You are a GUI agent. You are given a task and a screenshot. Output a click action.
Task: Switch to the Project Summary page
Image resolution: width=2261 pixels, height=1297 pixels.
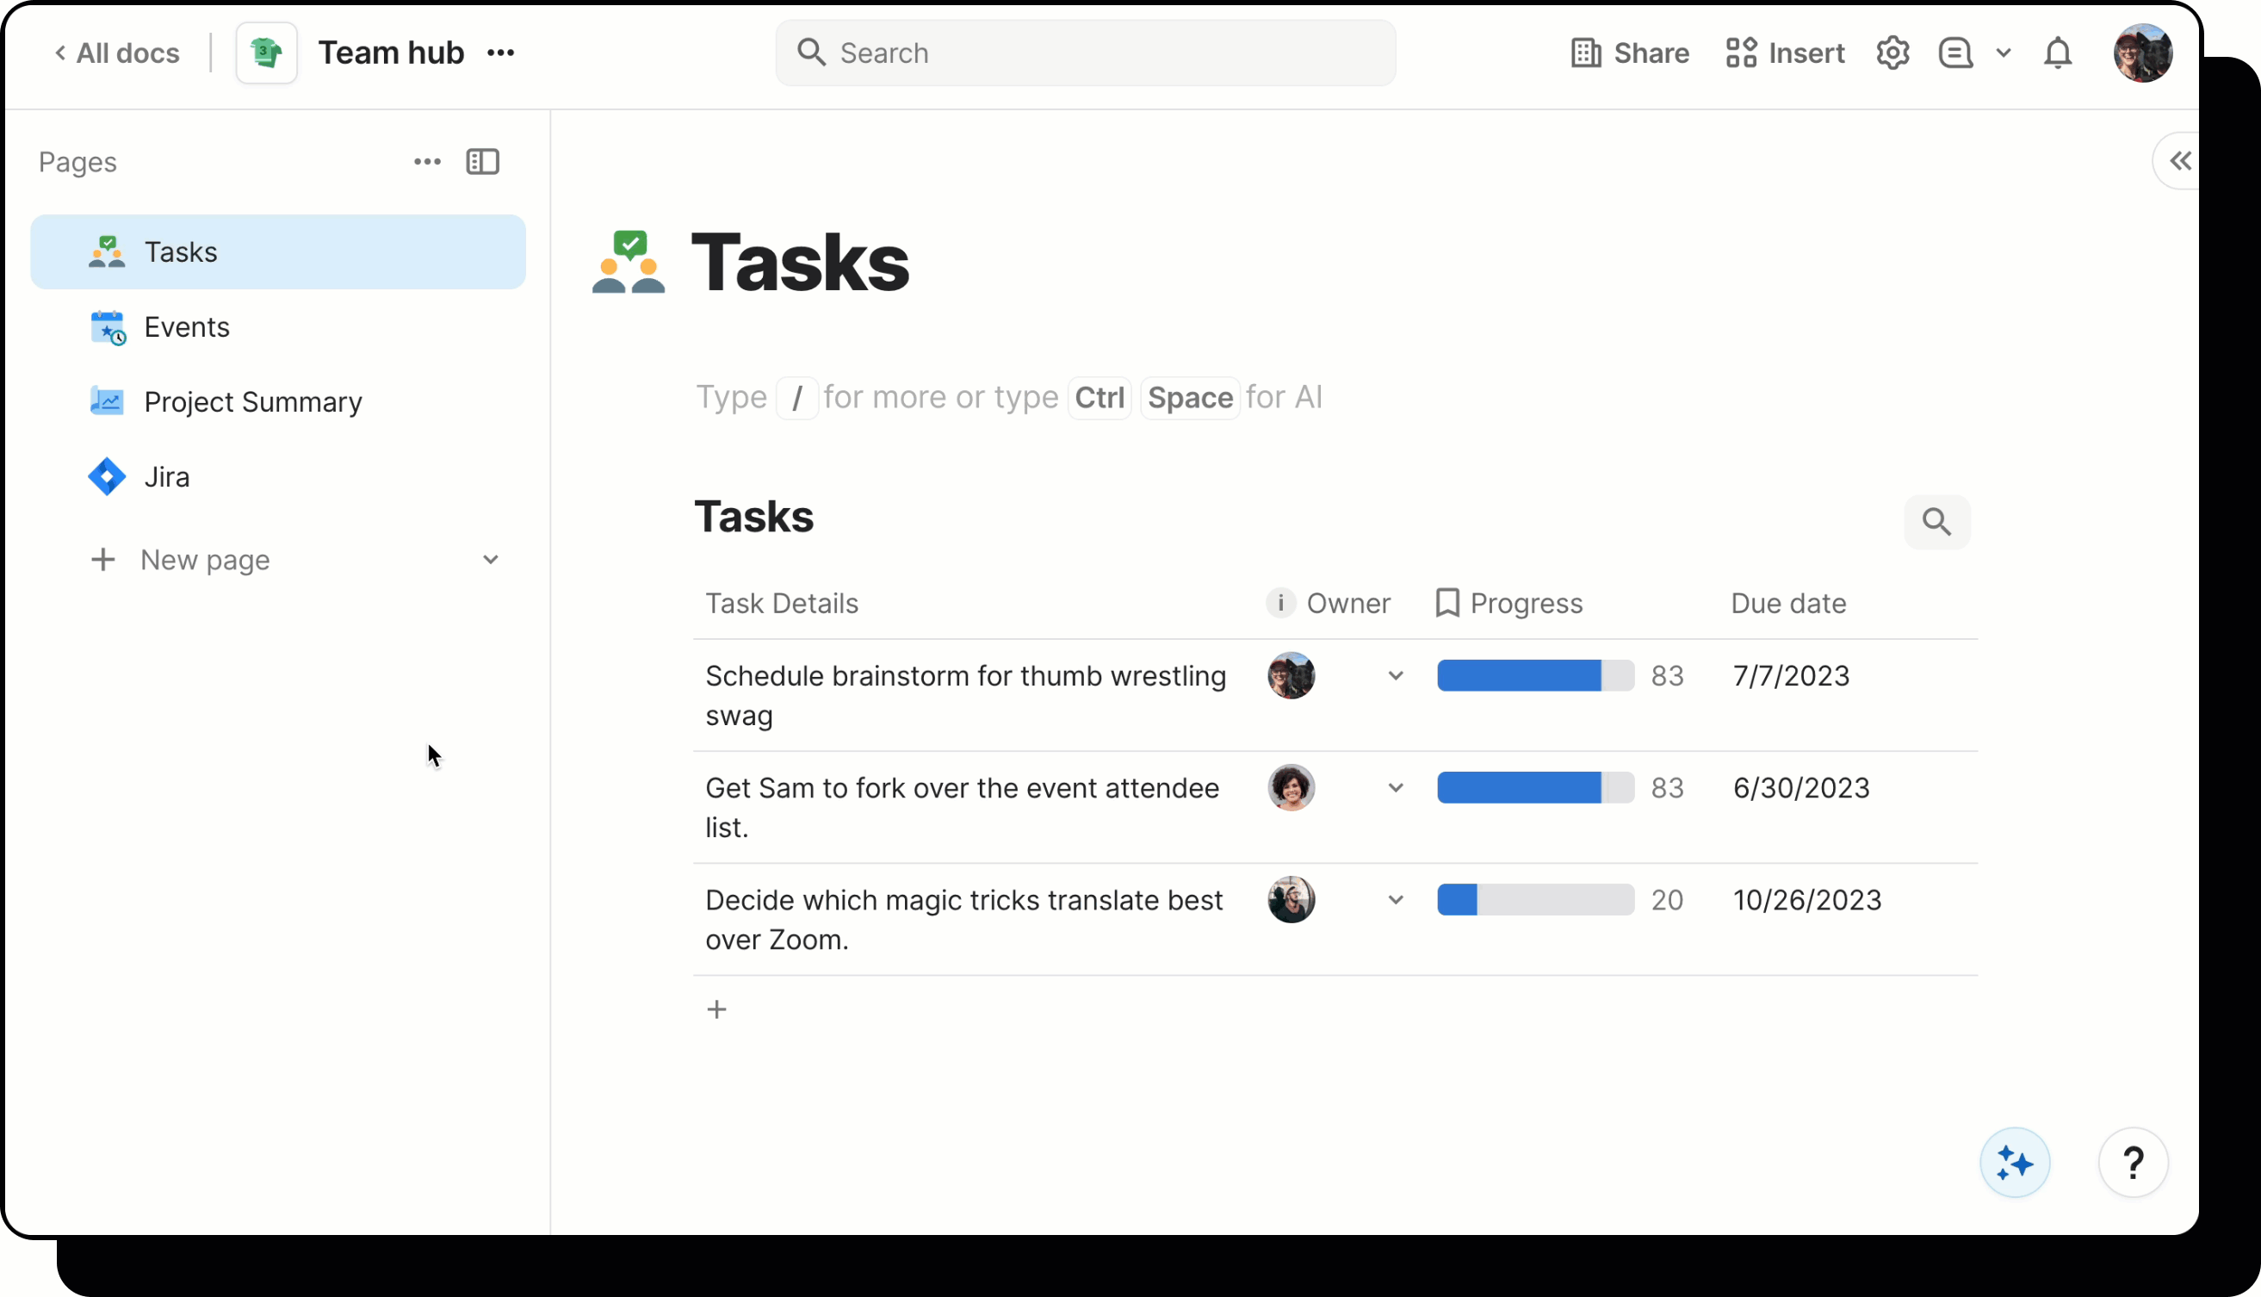pyautogui.click(x=253, y=401)
